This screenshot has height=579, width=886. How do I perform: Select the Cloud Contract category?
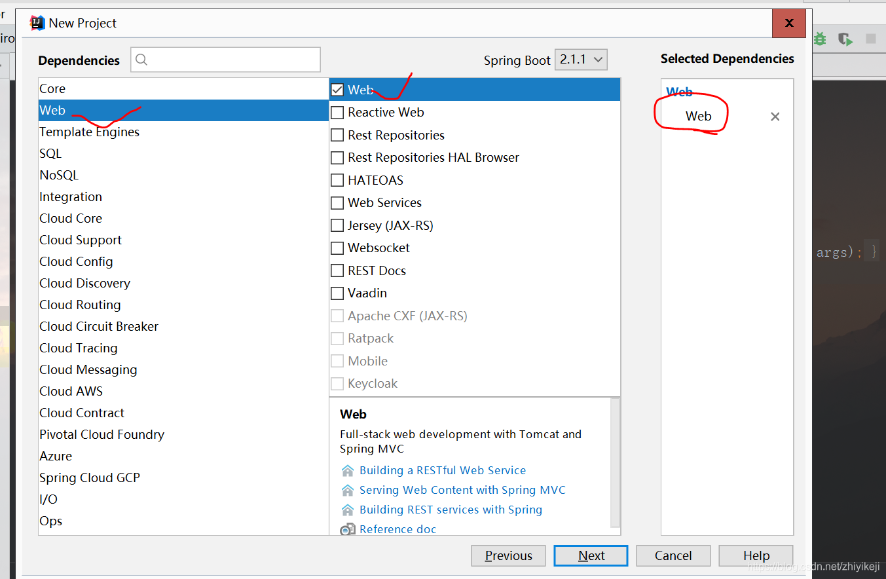183,413
